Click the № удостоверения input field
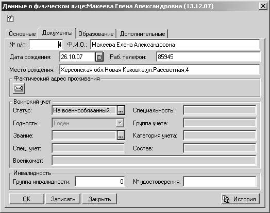Image resolution: width=270 pixels, height=213 pixels. click(220, 182)
